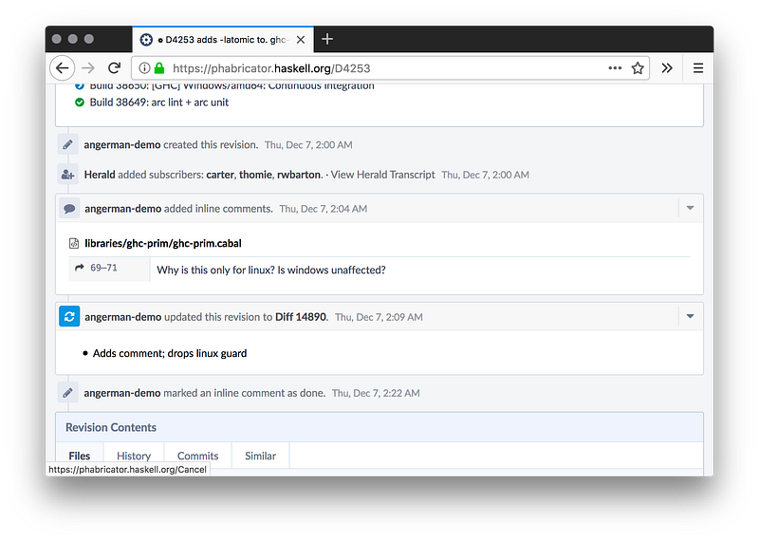
Task: Open the inline comments action dropdown
Action: click(x=690, y=208)
